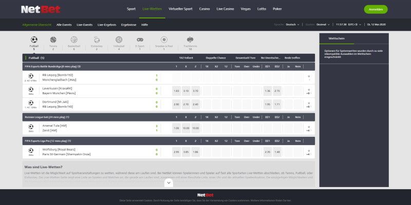Bet on Wolfsburg win at 2.95
411x205 pixels.
176,152
